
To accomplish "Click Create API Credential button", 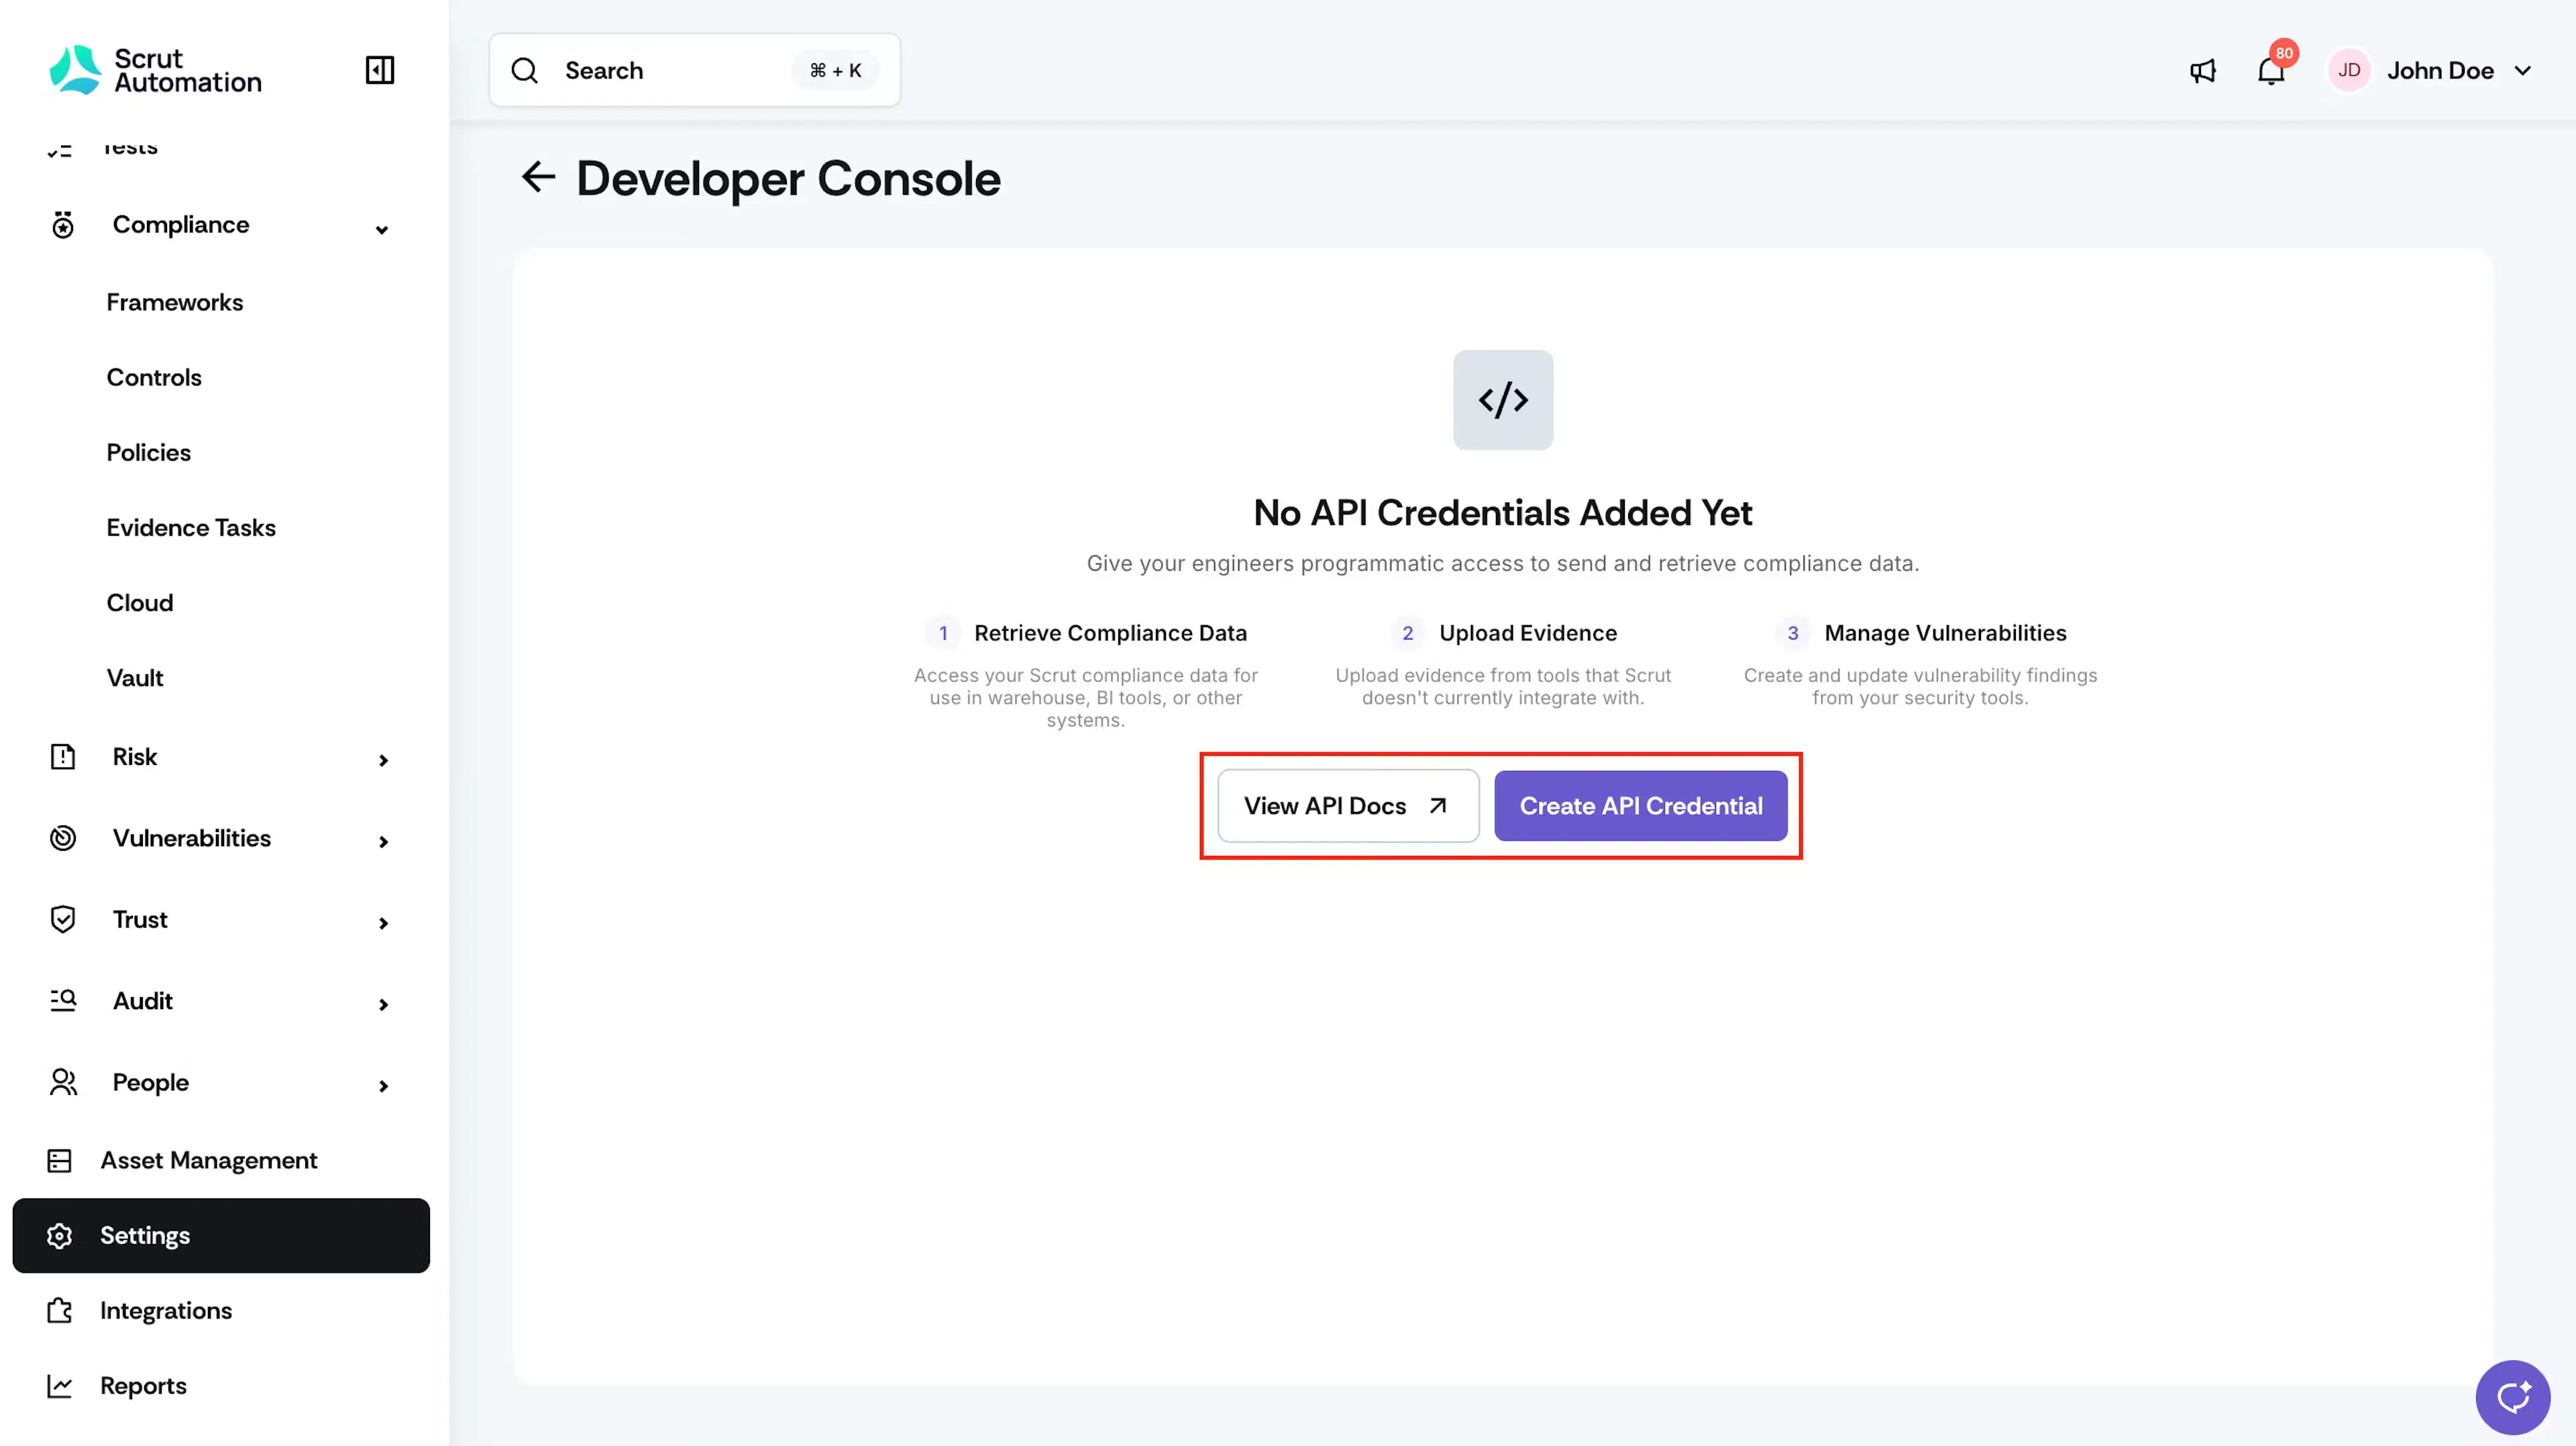I will point(1641,806).
